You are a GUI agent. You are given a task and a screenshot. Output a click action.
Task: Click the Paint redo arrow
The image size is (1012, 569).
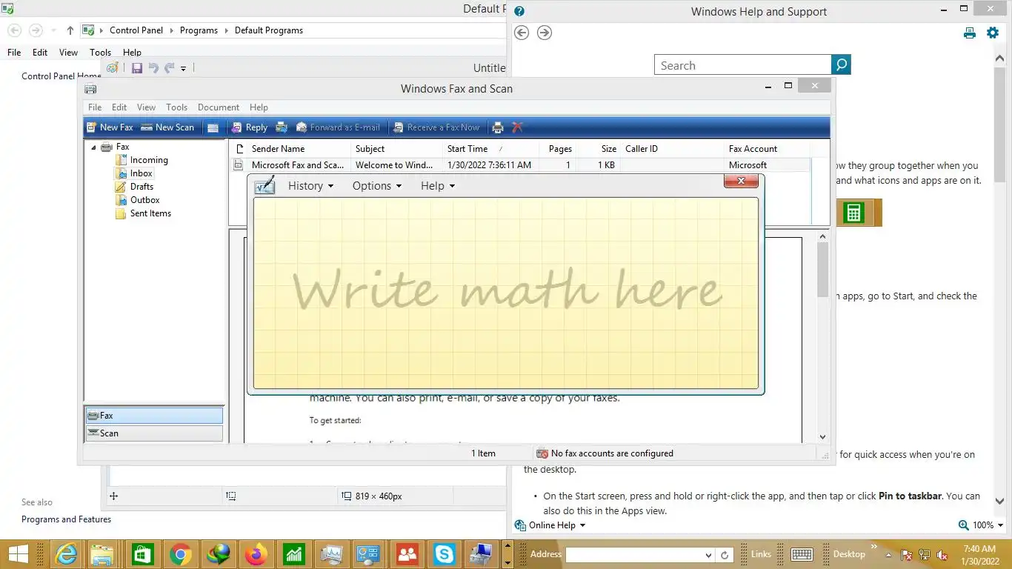tap(169, 68)
